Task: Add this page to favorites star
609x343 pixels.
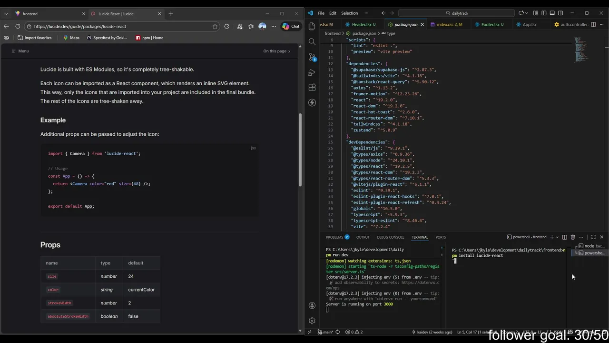Action: (215, 26)
